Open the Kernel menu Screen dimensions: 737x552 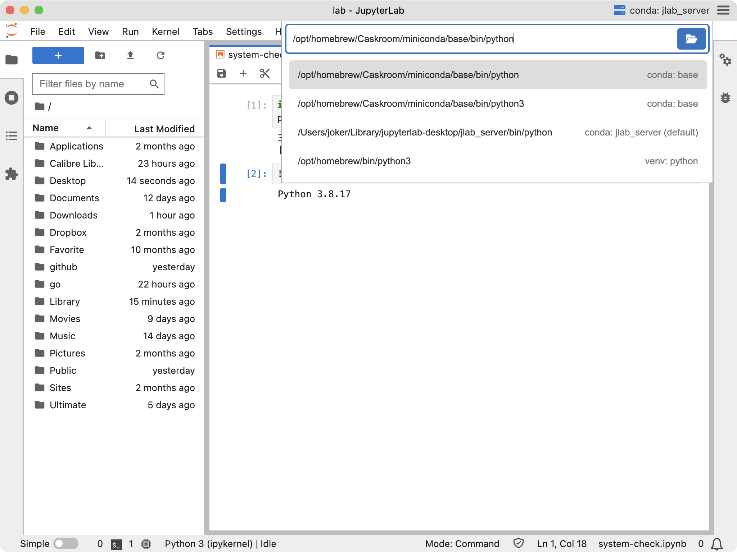point(165,32)
